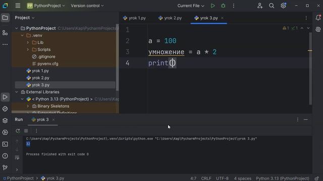Collapse External Libraries node
The width and height of the screenshot is (323, 181).
click(x=17, y=92)
